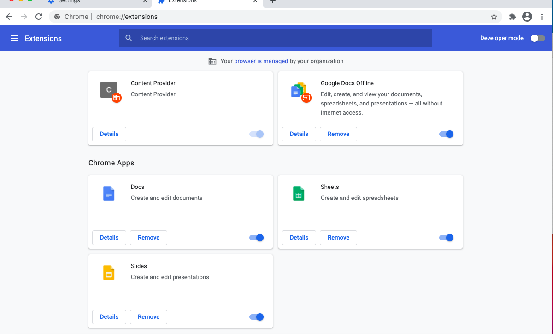This screenshot has height=334, width=553.
Task: Close the Settings tab
Action: pos(146,1)
